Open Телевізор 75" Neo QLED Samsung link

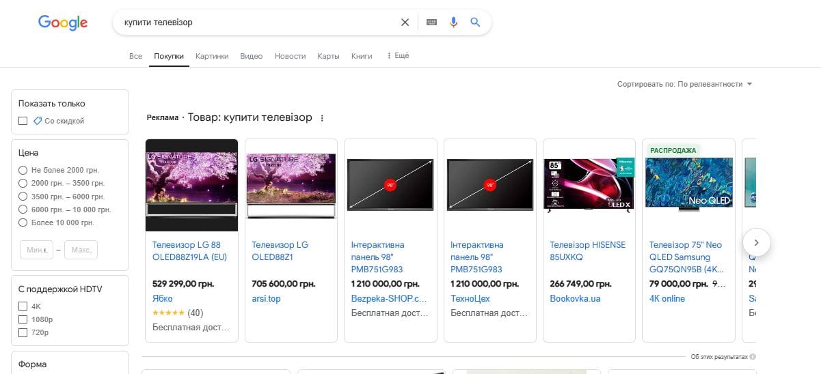click(x=686, y=257)
